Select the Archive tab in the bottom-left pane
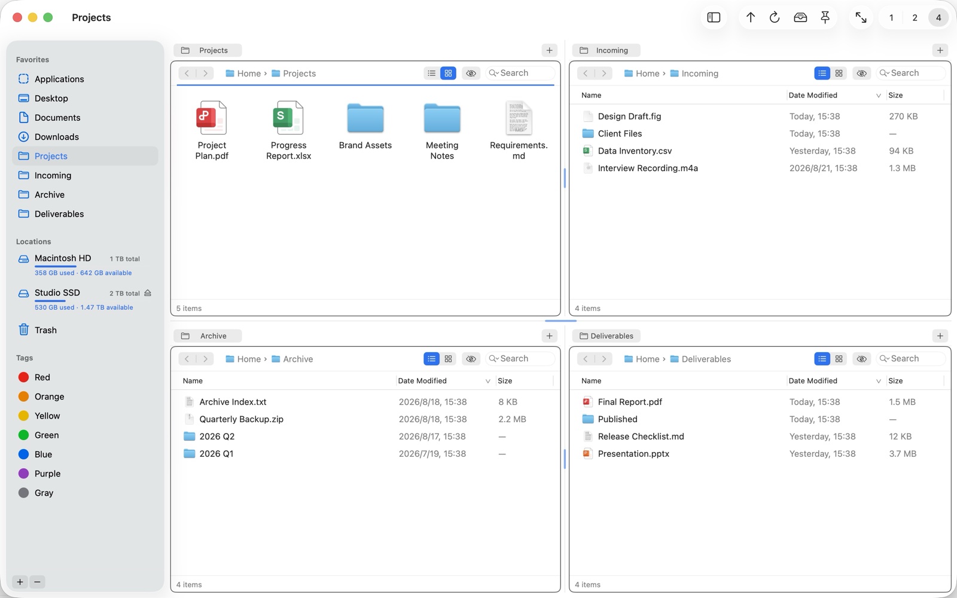This screenshot has height=598, width=957. tap(208, 336)
